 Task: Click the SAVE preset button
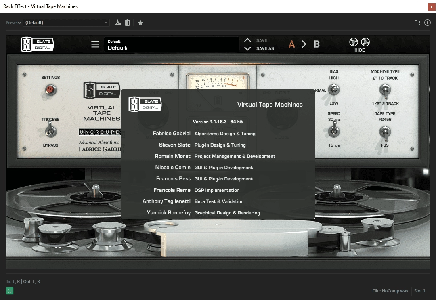[262, 40]
